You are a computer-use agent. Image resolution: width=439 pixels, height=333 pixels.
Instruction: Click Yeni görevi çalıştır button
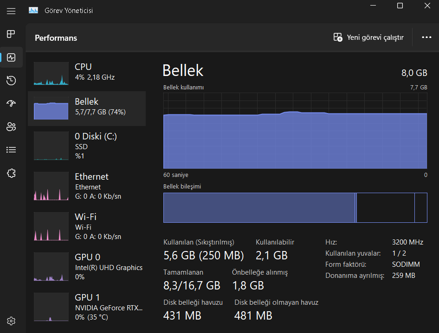(x=369, y=38)
